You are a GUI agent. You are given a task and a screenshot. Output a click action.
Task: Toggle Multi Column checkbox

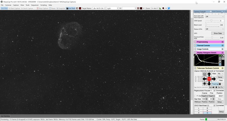[211, 11]
